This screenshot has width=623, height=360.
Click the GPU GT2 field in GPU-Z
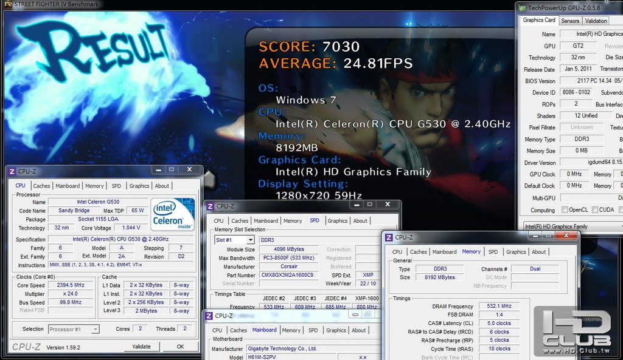(578, 46)
